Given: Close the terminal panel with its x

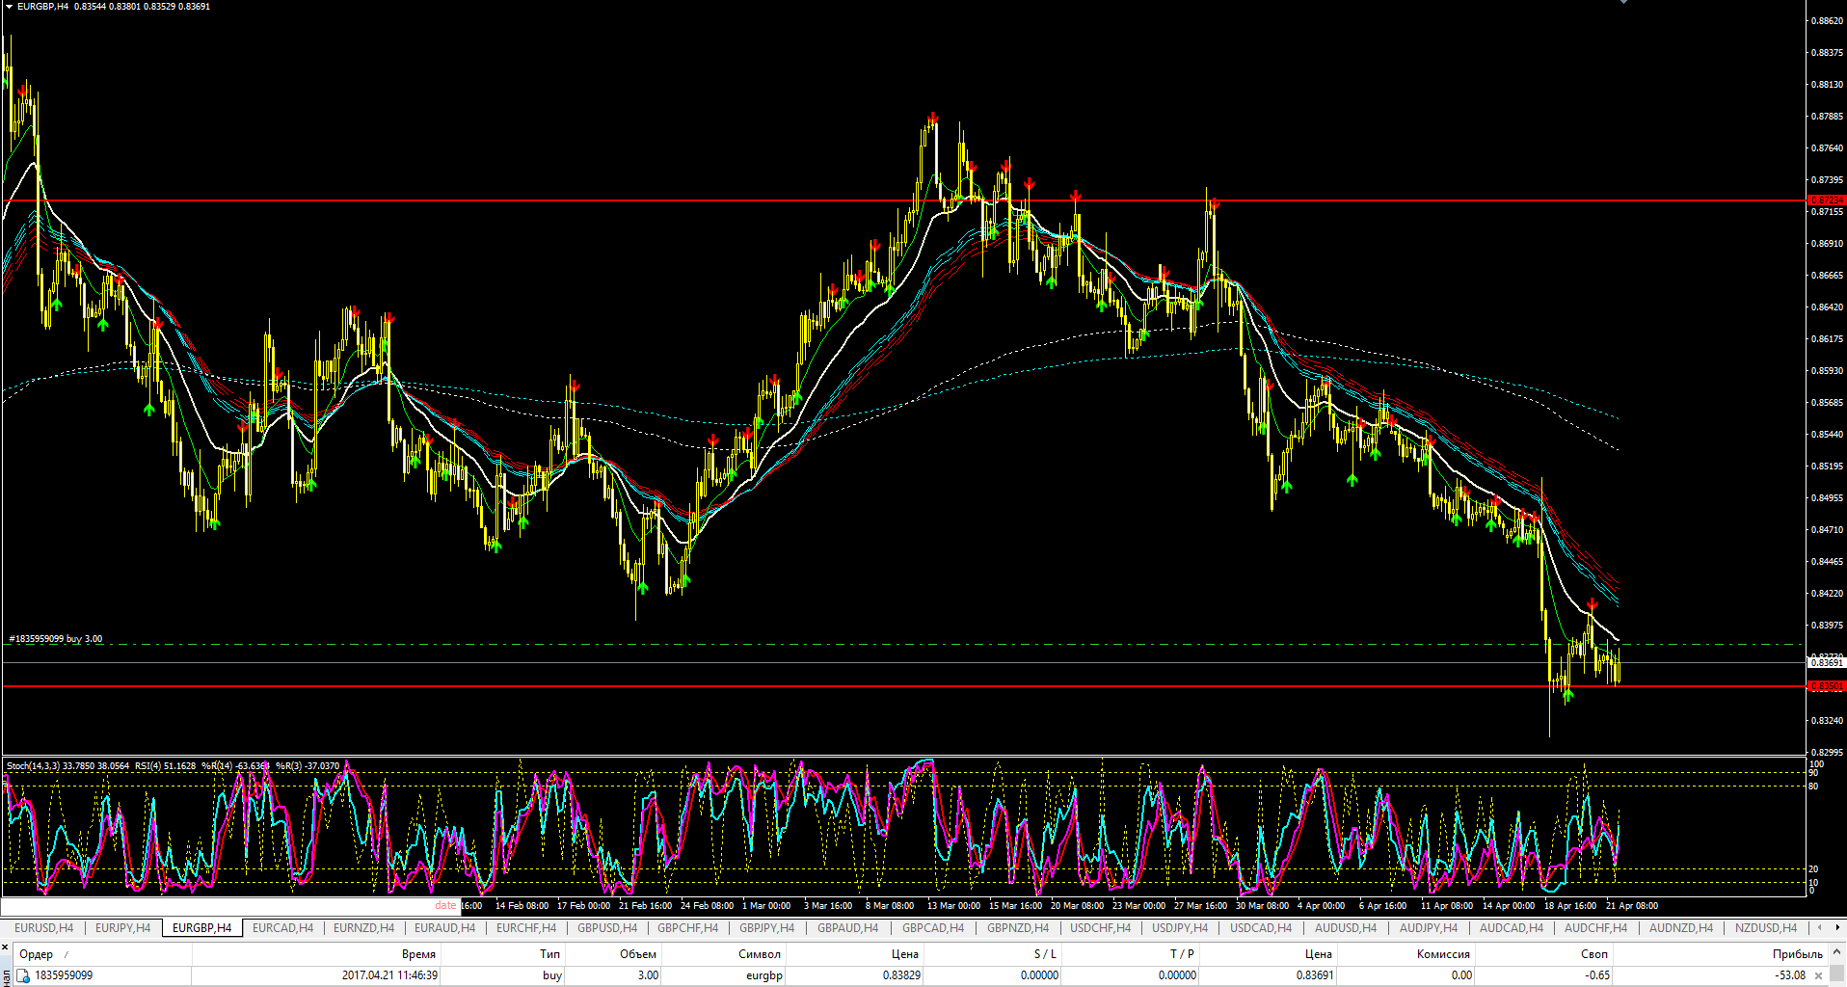Looking at the screenshot, I should pos(5,948).
